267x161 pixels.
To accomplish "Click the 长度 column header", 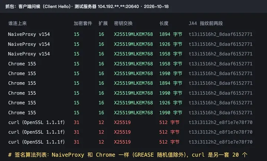I will [164, 23].
